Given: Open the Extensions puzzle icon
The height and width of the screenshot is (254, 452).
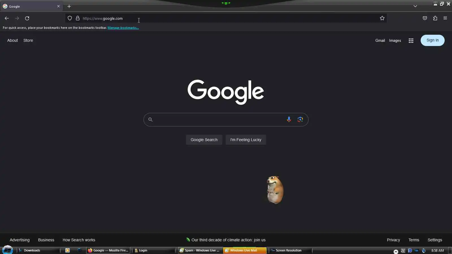Looking at the screenshot, I should [x=435, y=18].
